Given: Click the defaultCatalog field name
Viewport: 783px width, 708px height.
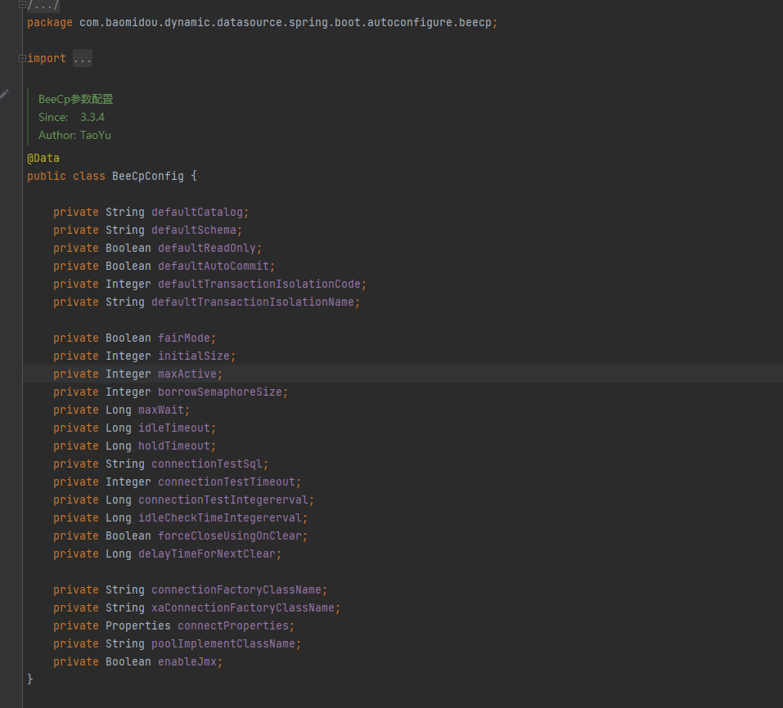Looking at the screenshot, I should [x=196, y=212].
